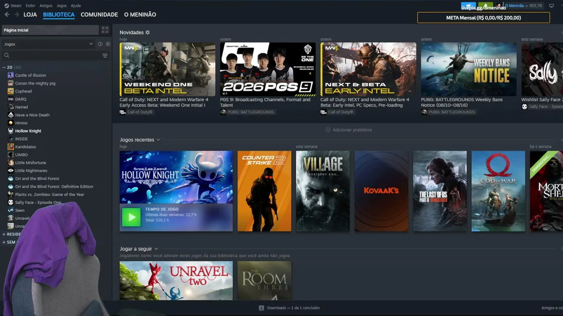Open the Jogar a seguir shelf dropdown
The height and width of the screenshot is (316, 563).
[x=156, y=249]
